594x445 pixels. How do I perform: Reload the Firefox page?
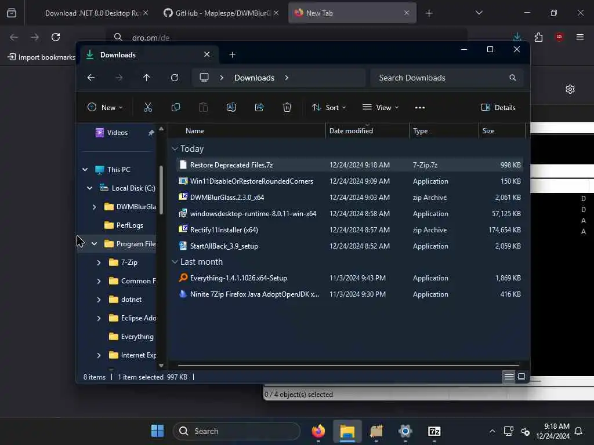pyautogui.click(x=56, y=37)
